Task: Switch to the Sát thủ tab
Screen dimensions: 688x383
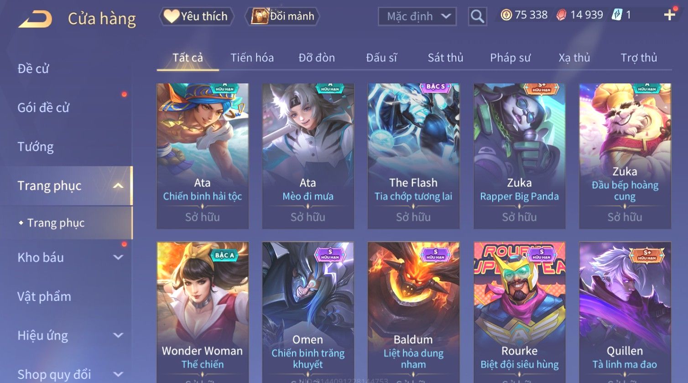Action: click(x=445, y=58)
